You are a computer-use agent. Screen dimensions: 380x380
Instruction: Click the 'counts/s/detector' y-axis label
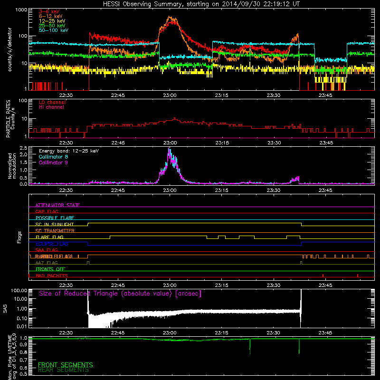click(x=9, y=49)
